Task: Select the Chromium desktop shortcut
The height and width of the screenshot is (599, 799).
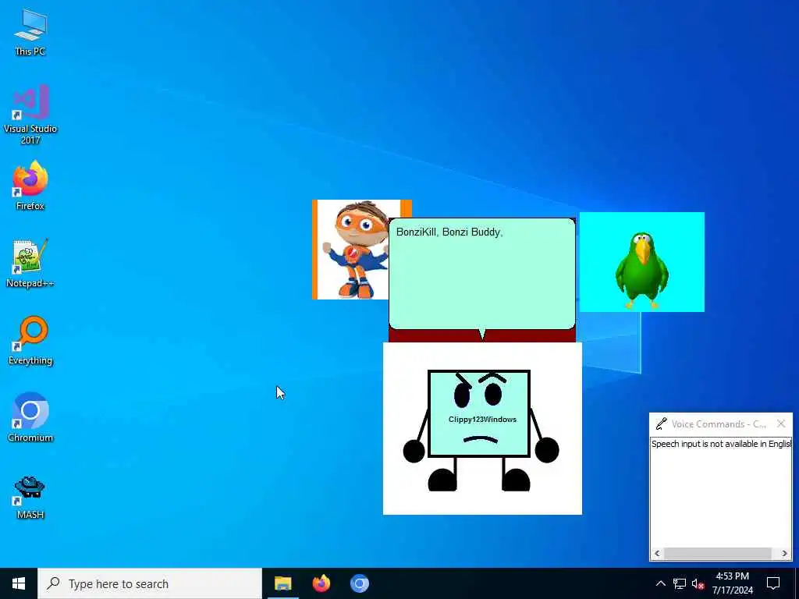Action: click(30, 417)
